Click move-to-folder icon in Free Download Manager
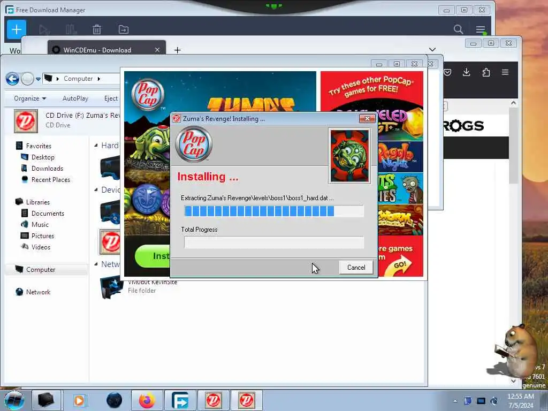 (124, 30)
